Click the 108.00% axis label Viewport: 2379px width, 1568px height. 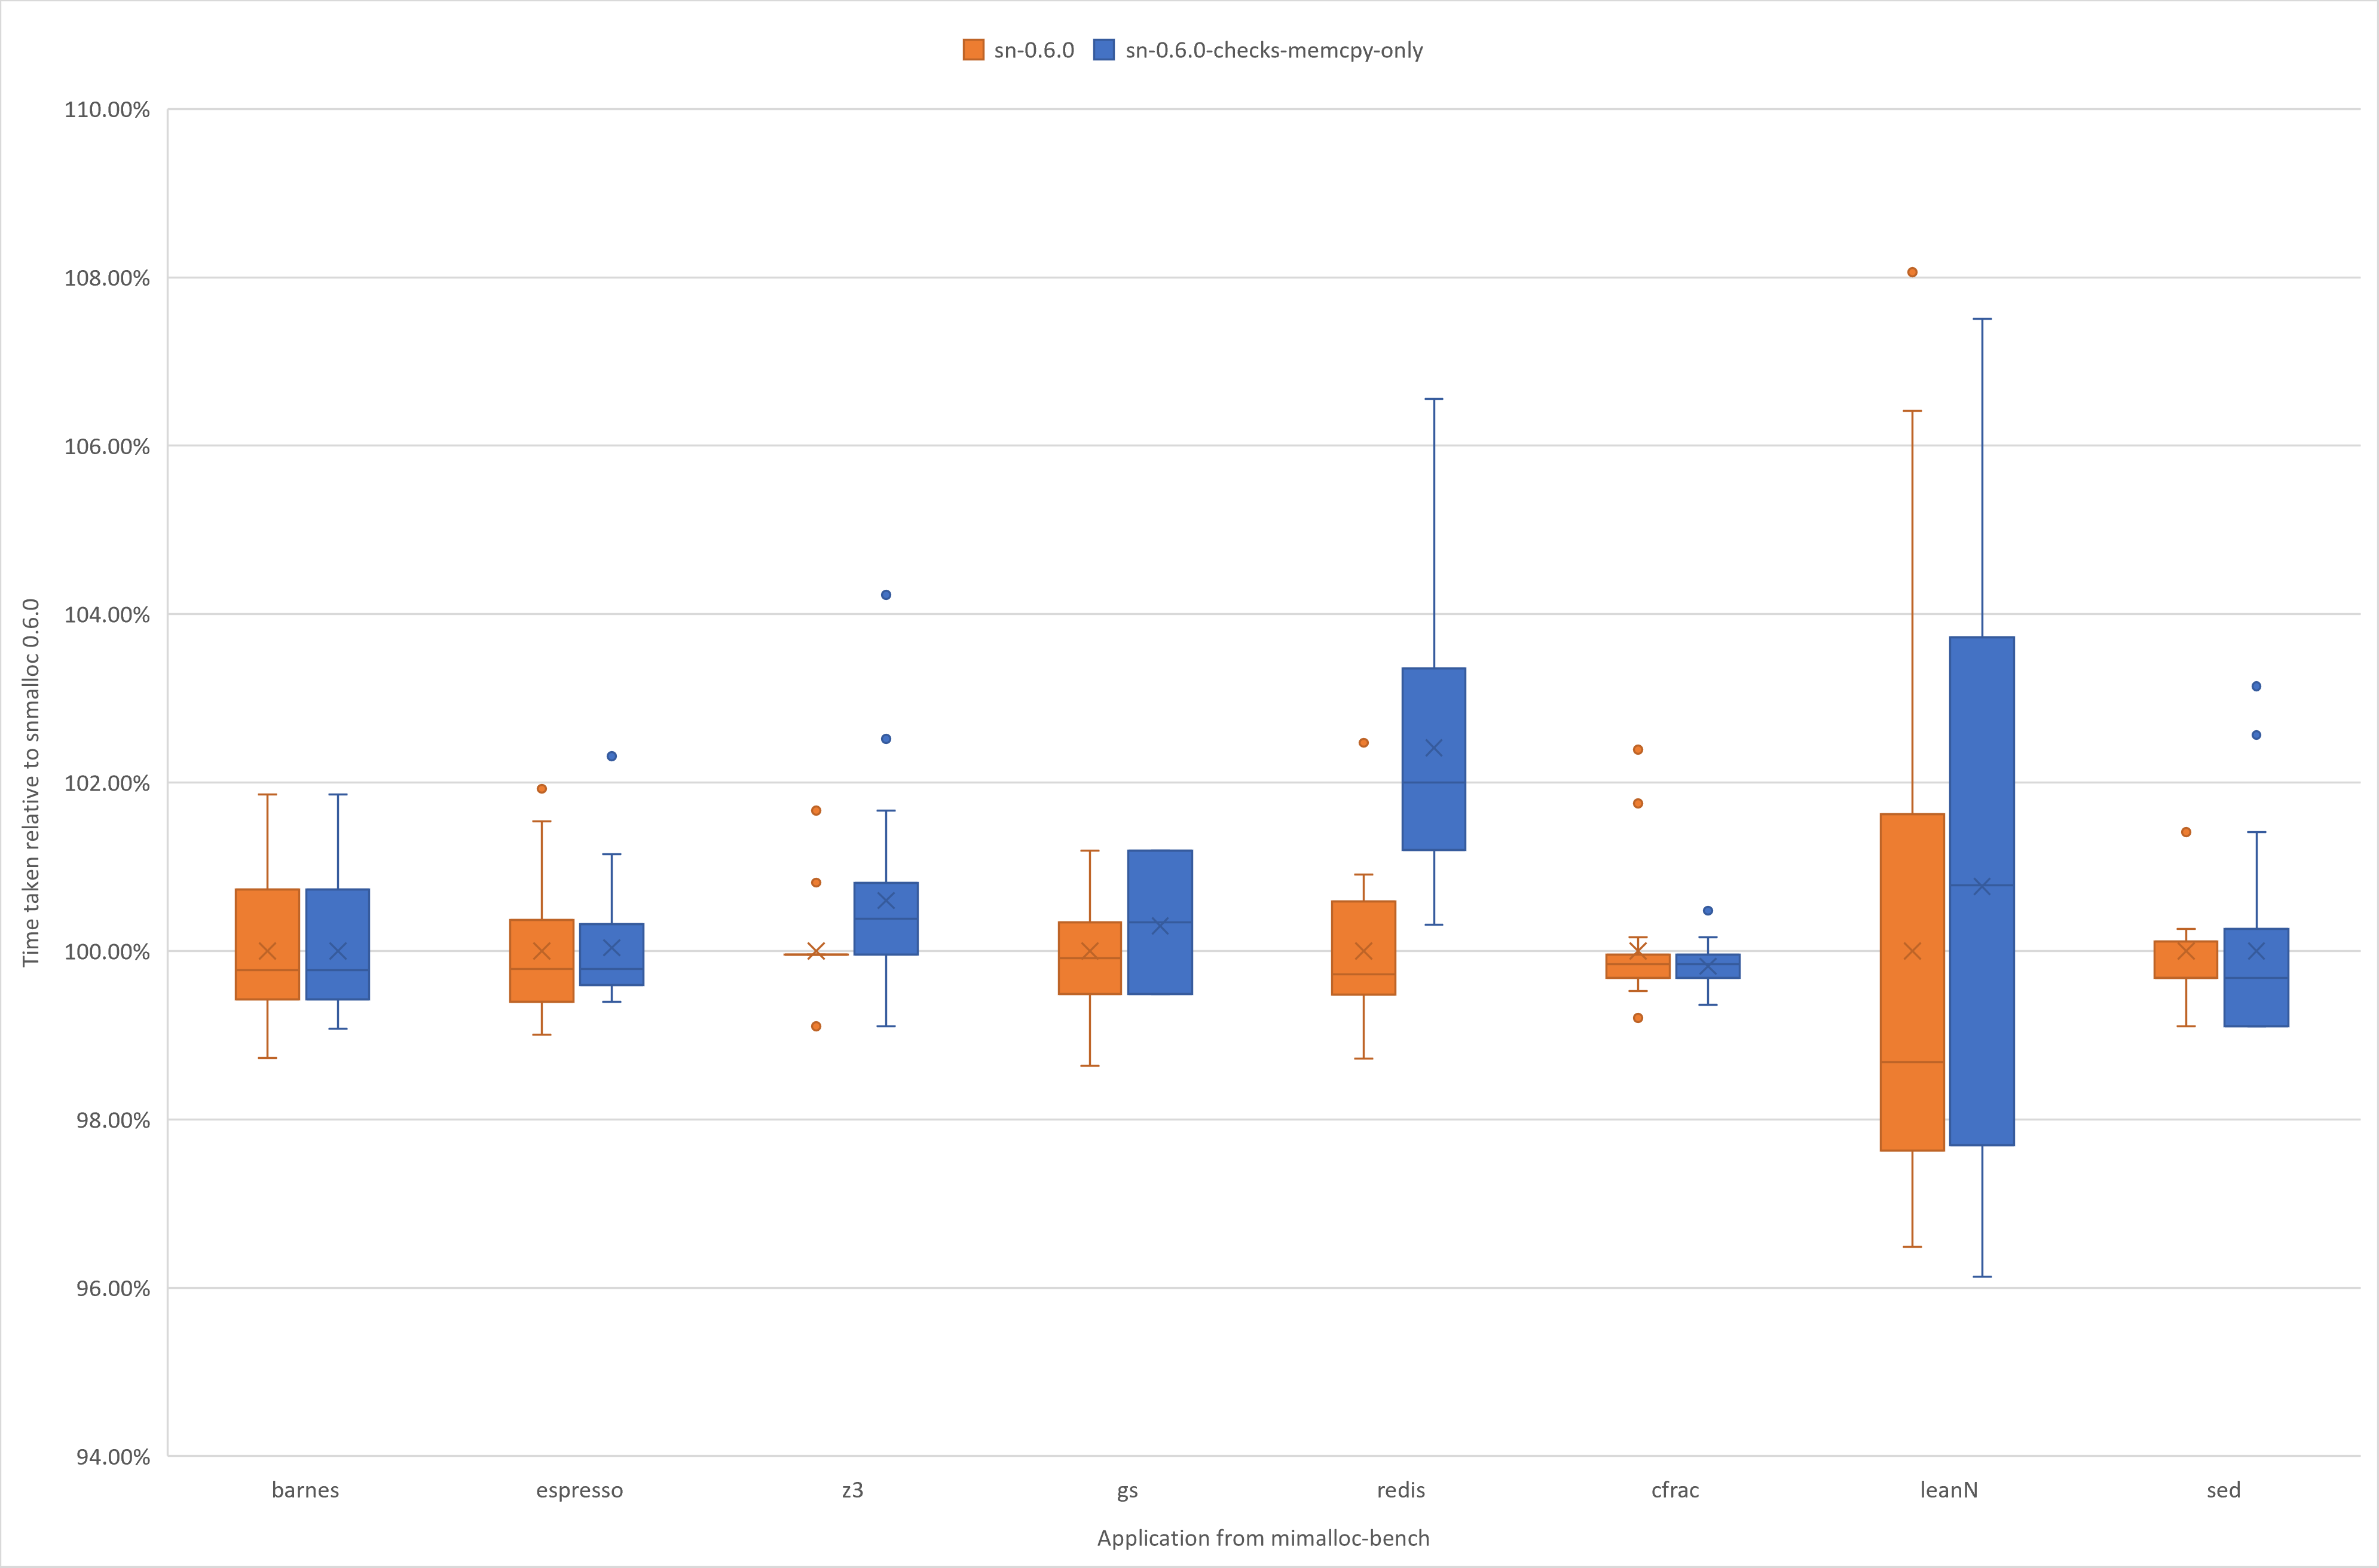(107, 278)
